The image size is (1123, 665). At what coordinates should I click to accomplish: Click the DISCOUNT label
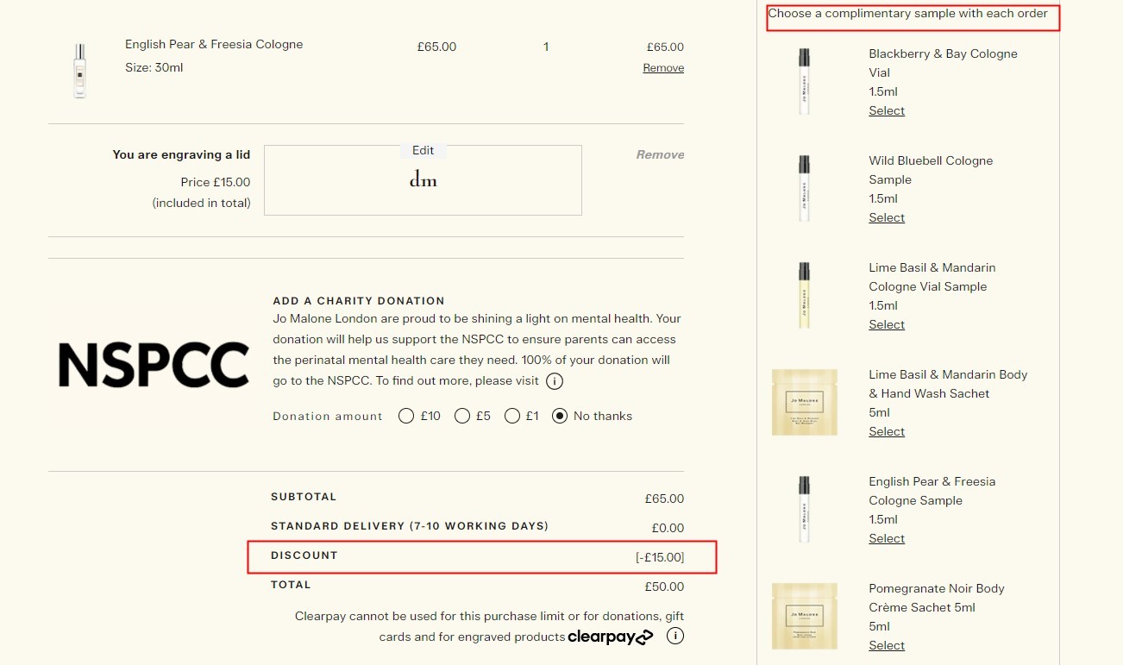(304, 555)
